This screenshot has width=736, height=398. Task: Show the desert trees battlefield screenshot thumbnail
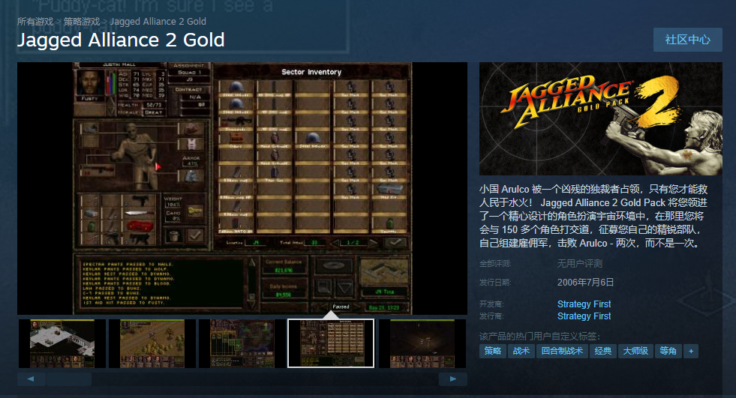(x=152, y=343)
